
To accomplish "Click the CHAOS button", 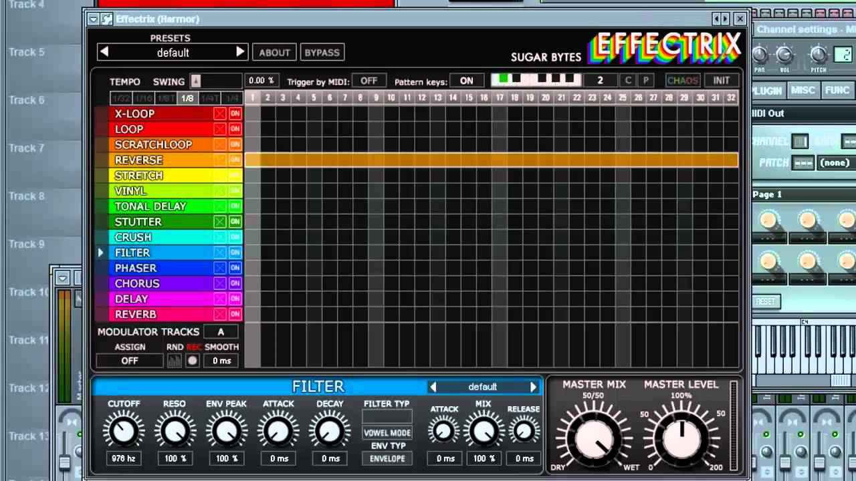I will click(x=682, y=80).
